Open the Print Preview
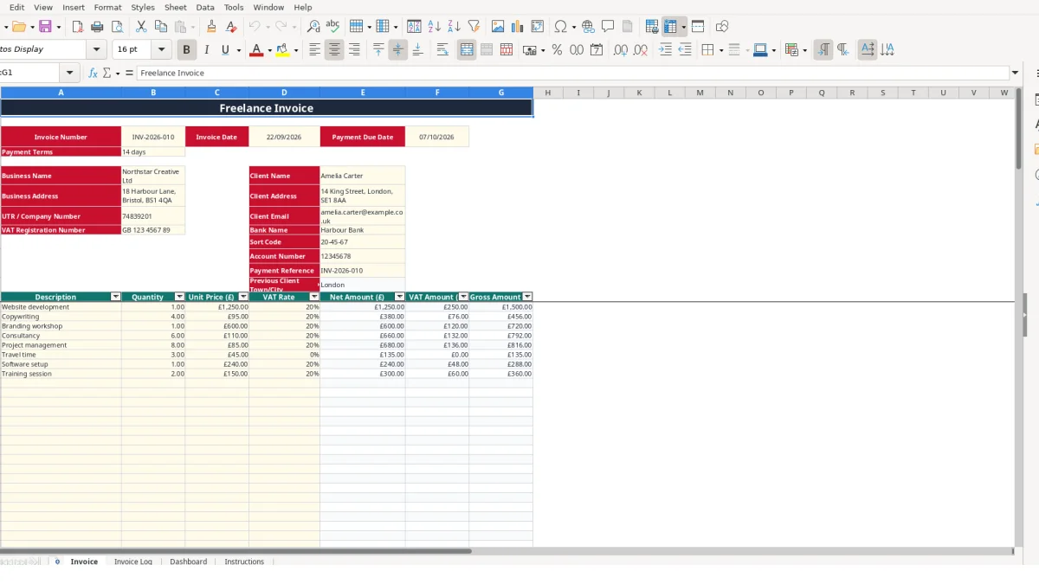 (117, 27)
